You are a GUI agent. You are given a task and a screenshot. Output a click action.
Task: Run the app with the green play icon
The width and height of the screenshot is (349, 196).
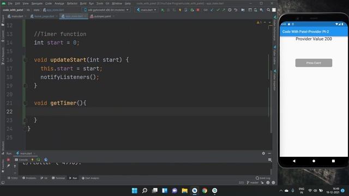pyautogui.click(x=163, y=10)
